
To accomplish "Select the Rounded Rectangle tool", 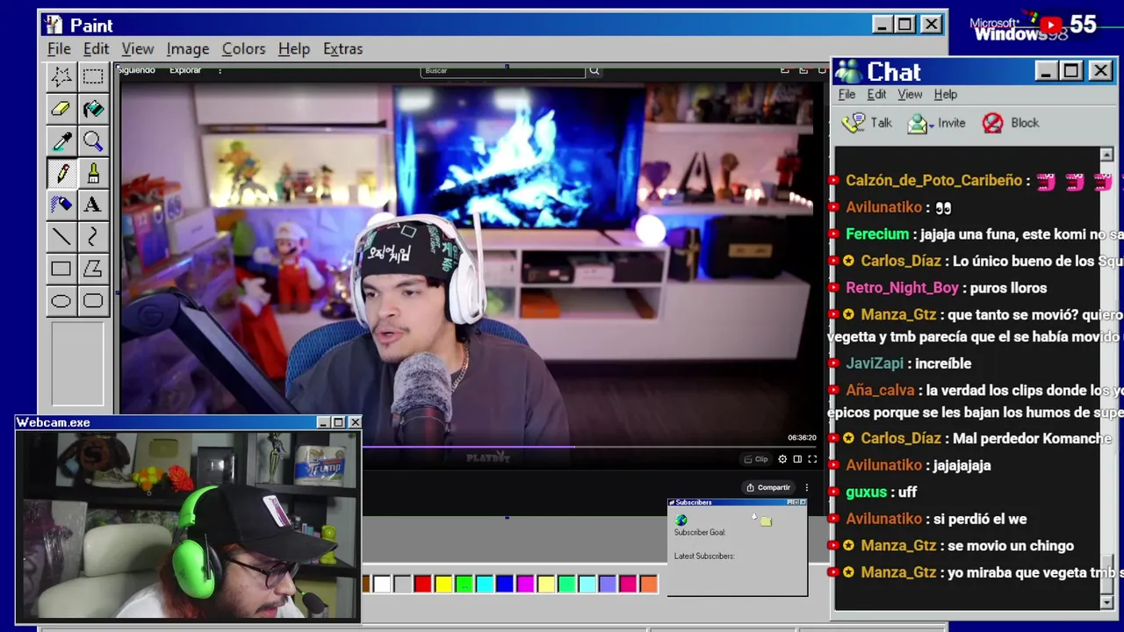I will pyautogui.click(x=93, y=301).
